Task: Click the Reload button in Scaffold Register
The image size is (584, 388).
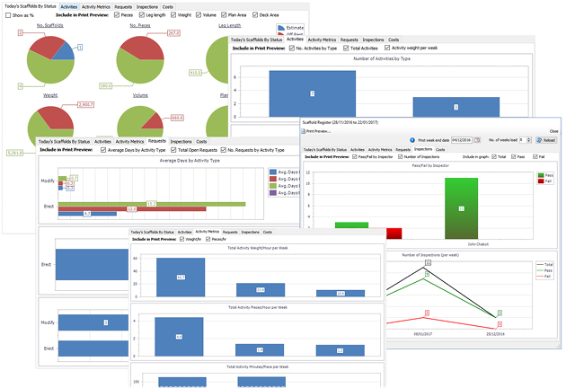Action: 546,140
